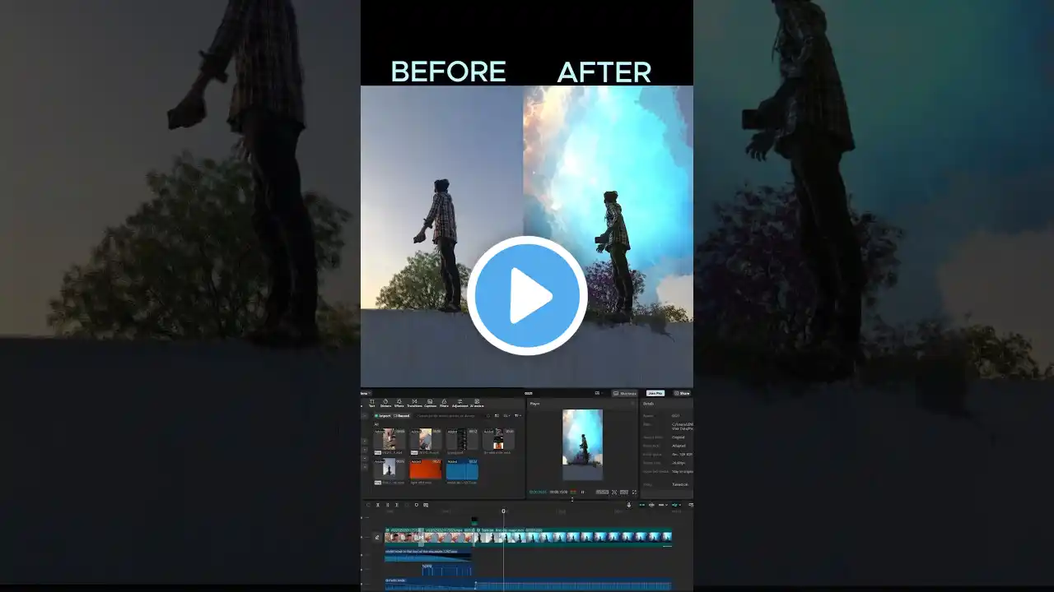Select the Split tool in timeline toolbar
Viewport: 1054px width, 592px height.
point(378,505)
